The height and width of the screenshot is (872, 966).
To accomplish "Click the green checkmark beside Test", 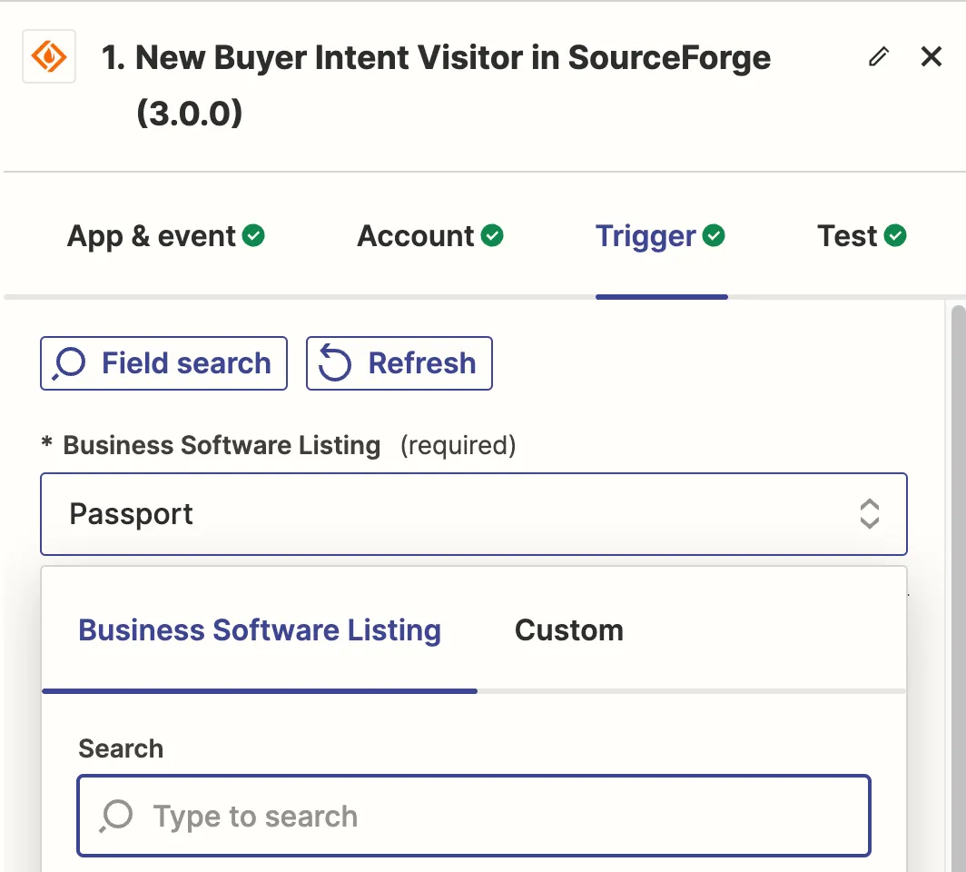I will click(895, 235).
